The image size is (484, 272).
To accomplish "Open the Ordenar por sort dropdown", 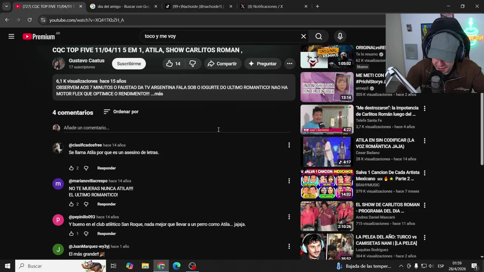I will [x=121, y=112].
